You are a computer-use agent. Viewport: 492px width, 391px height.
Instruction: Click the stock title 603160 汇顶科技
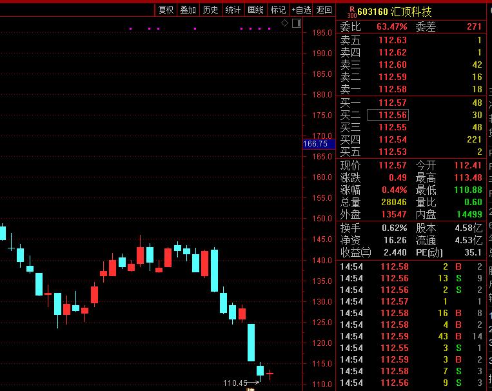(x=395, y=12)
